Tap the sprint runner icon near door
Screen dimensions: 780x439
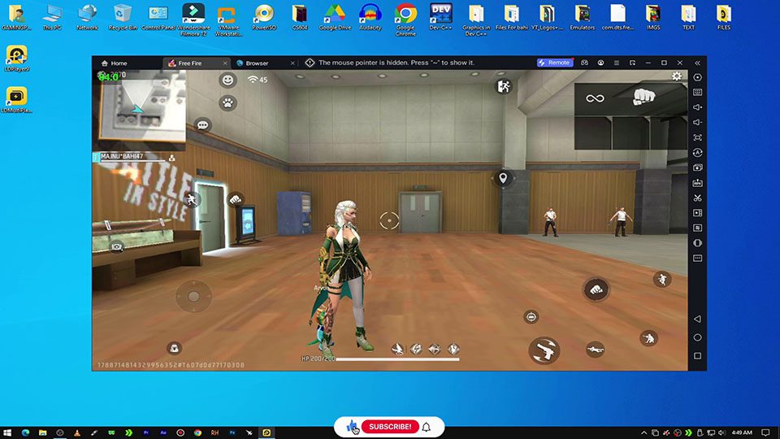pos(192,200)
